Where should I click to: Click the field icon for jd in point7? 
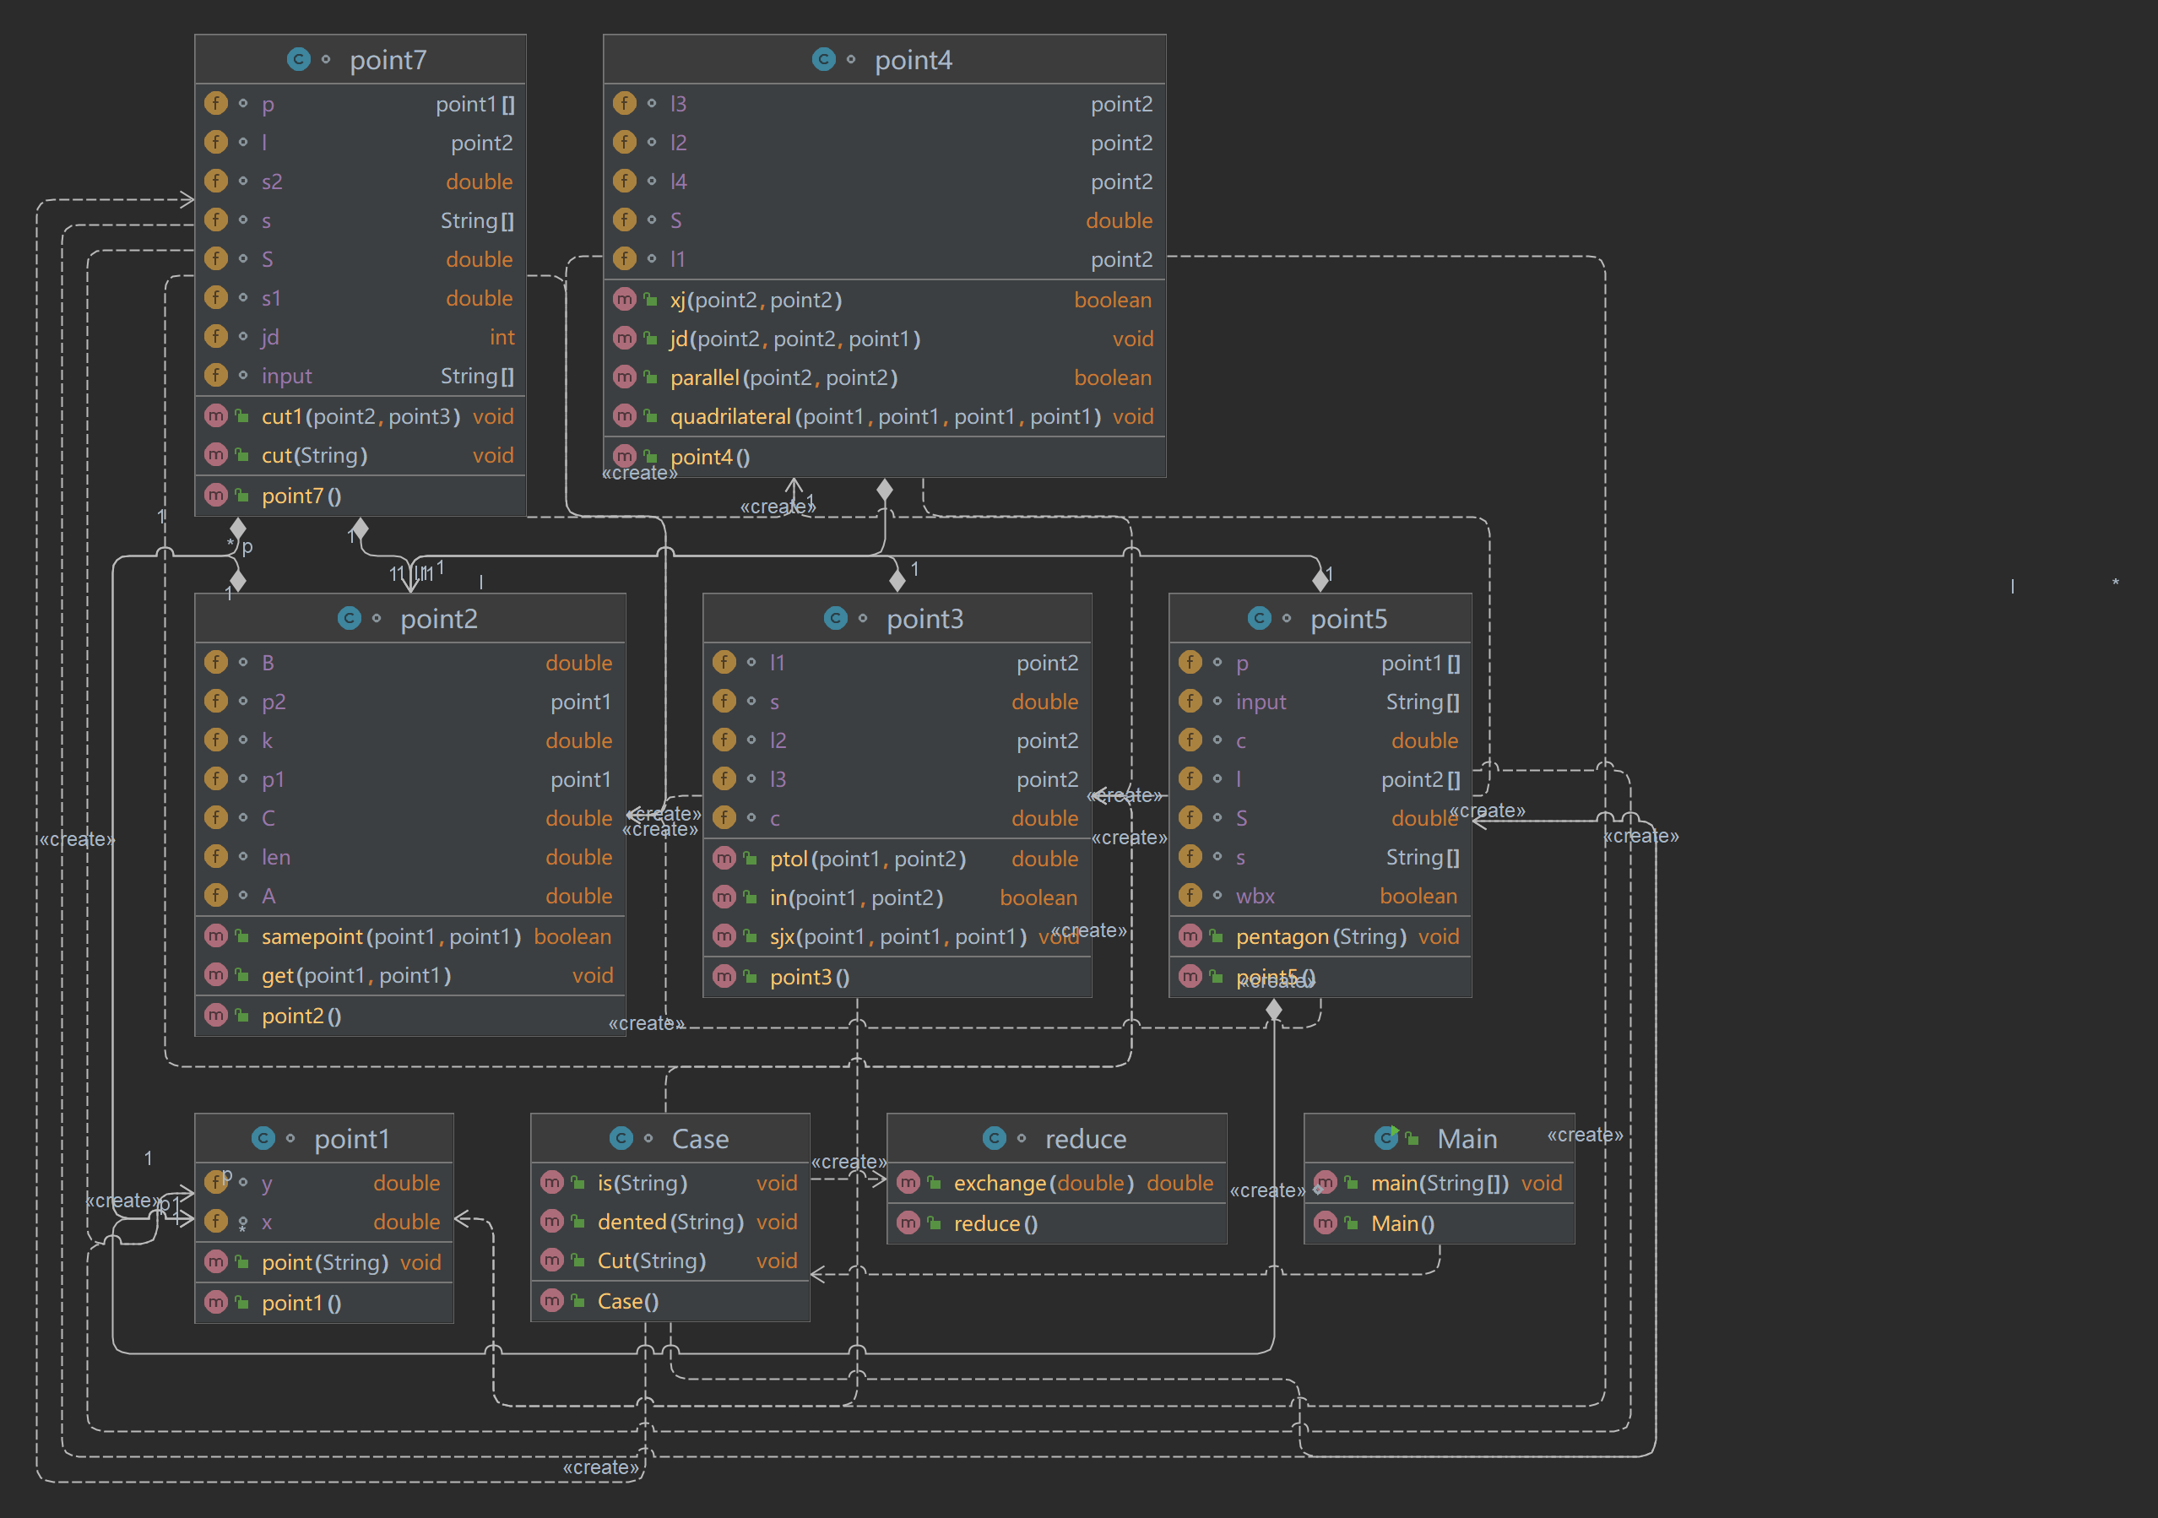[x=216, y=335]
